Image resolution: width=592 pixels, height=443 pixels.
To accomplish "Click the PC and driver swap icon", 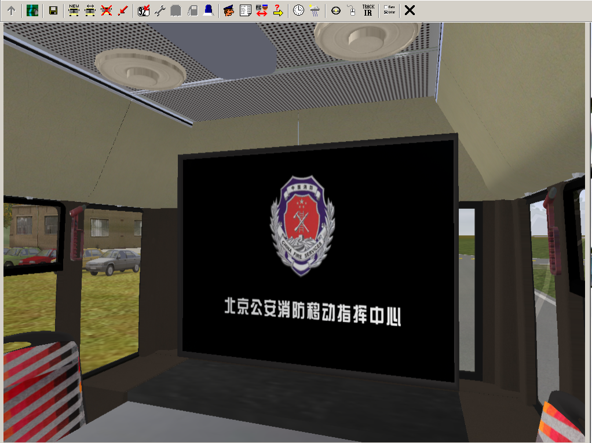I will click(x=262, y=10).
